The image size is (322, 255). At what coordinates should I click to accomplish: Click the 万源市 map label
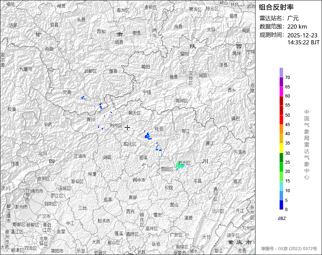[x=240, y=152]
